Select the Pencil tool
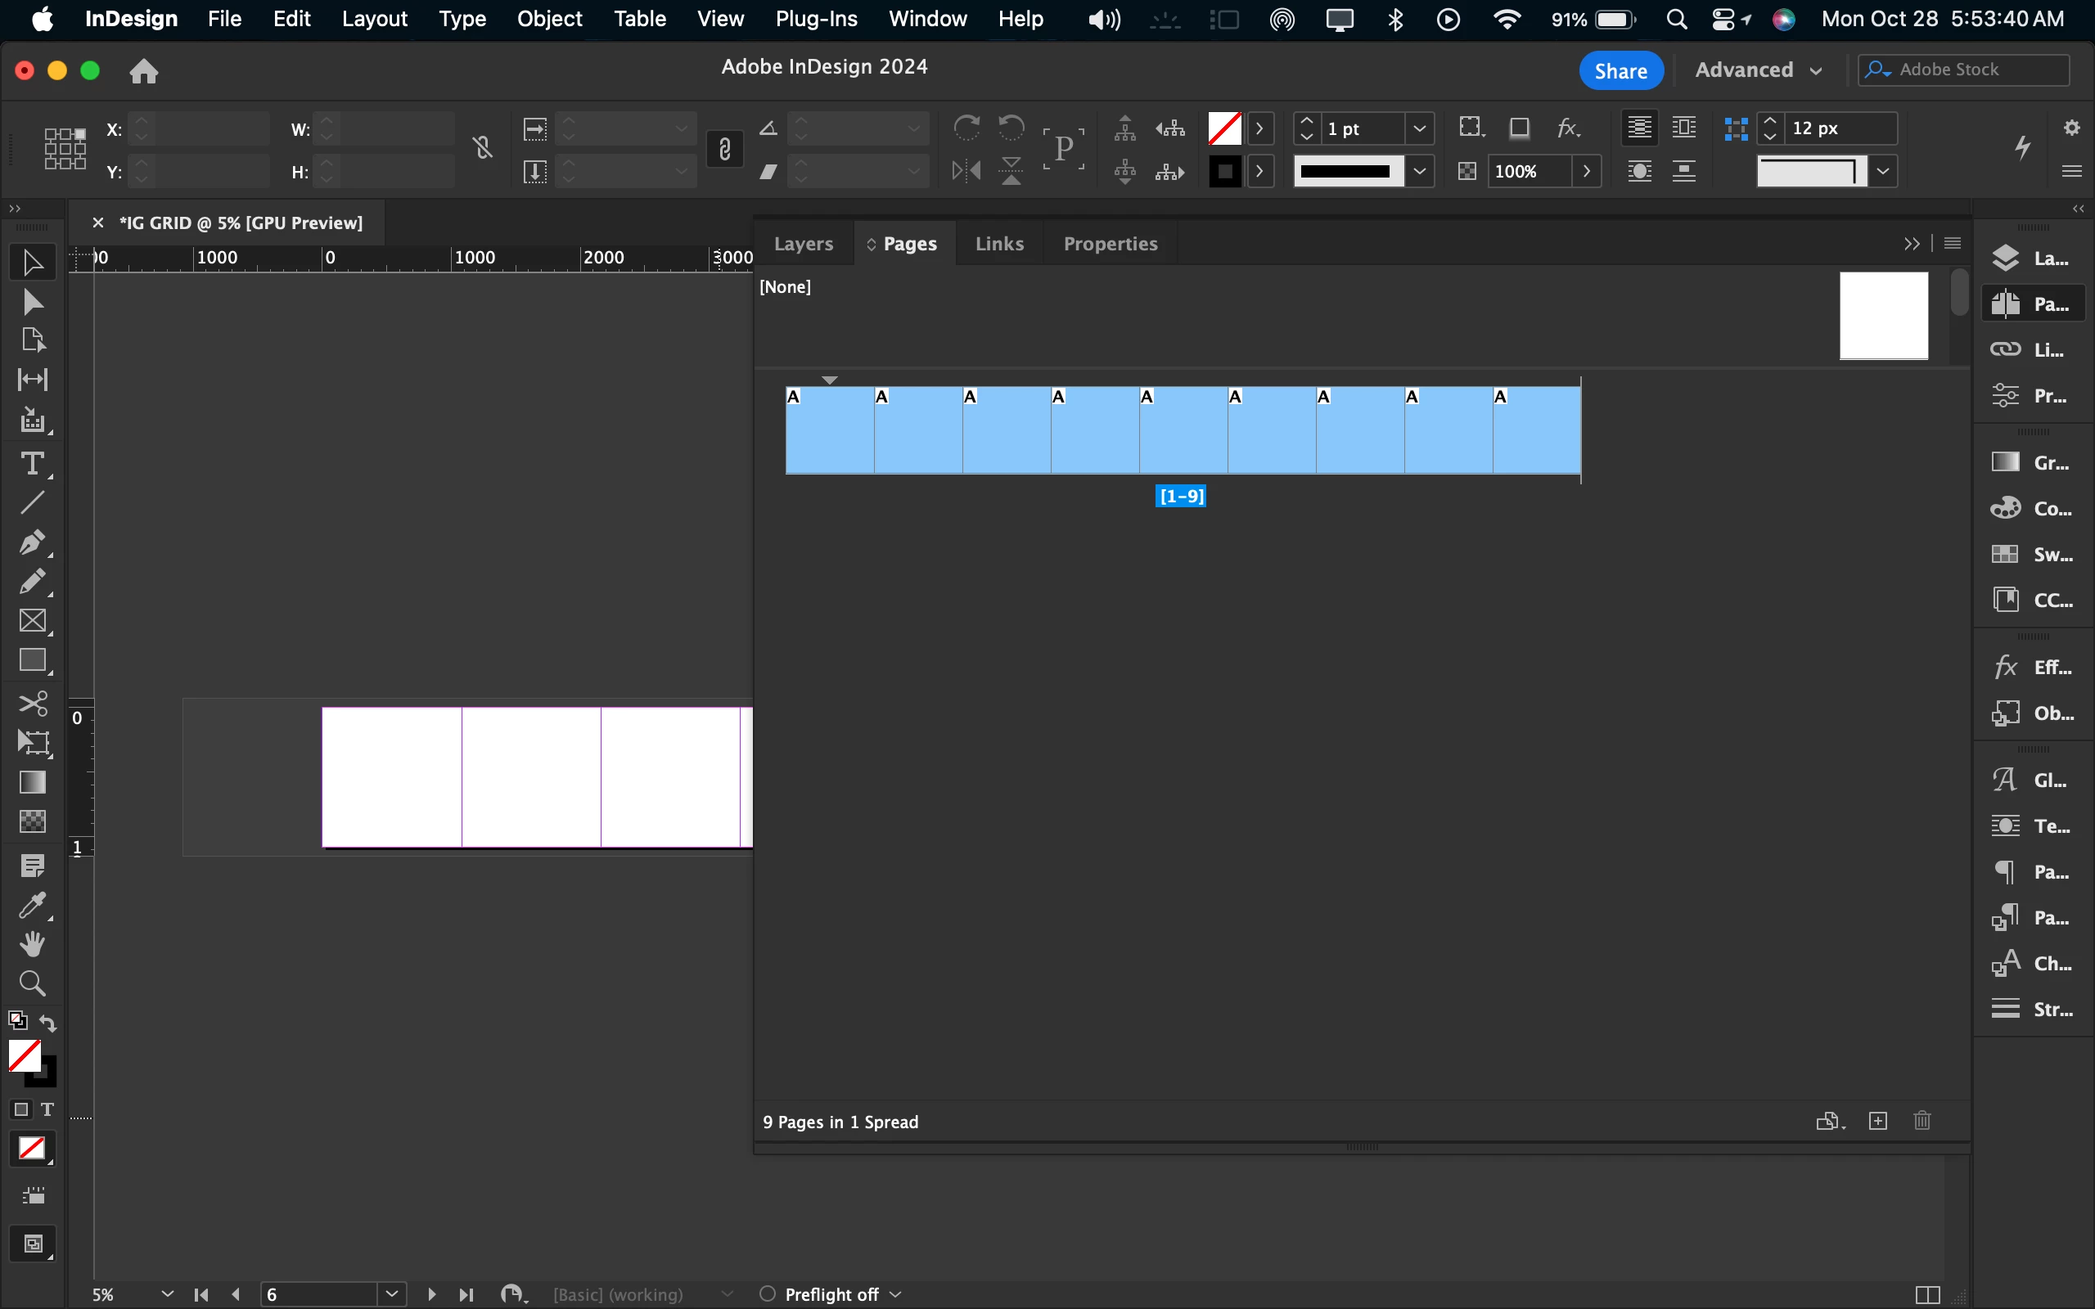This screenshot has height=1309, width=2095. pyautogui.click(x=32, y=582)
